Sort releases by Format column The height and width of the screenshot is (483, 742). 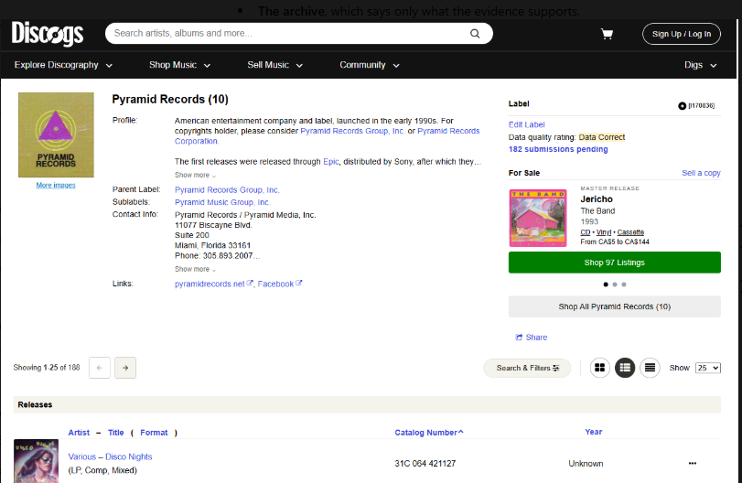tap(154, 433)
